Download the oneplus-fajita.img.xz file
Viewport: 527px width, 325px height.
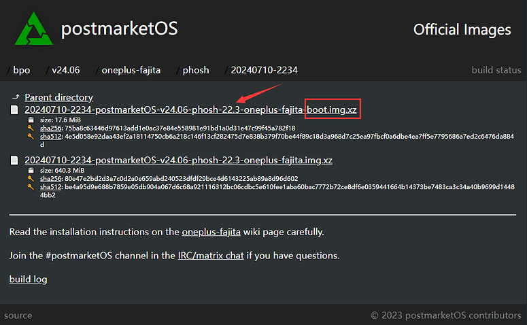(x=178, y=160)
